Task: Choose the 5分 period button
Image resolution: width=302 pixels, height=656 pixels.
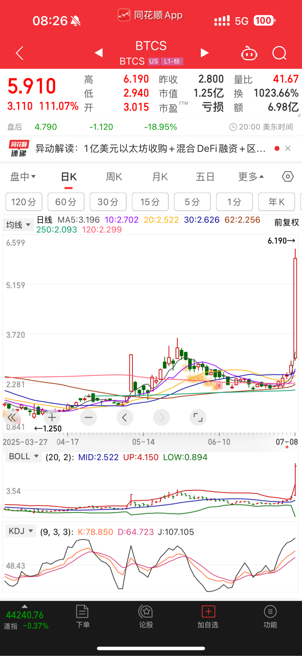Action: (192, 202)
